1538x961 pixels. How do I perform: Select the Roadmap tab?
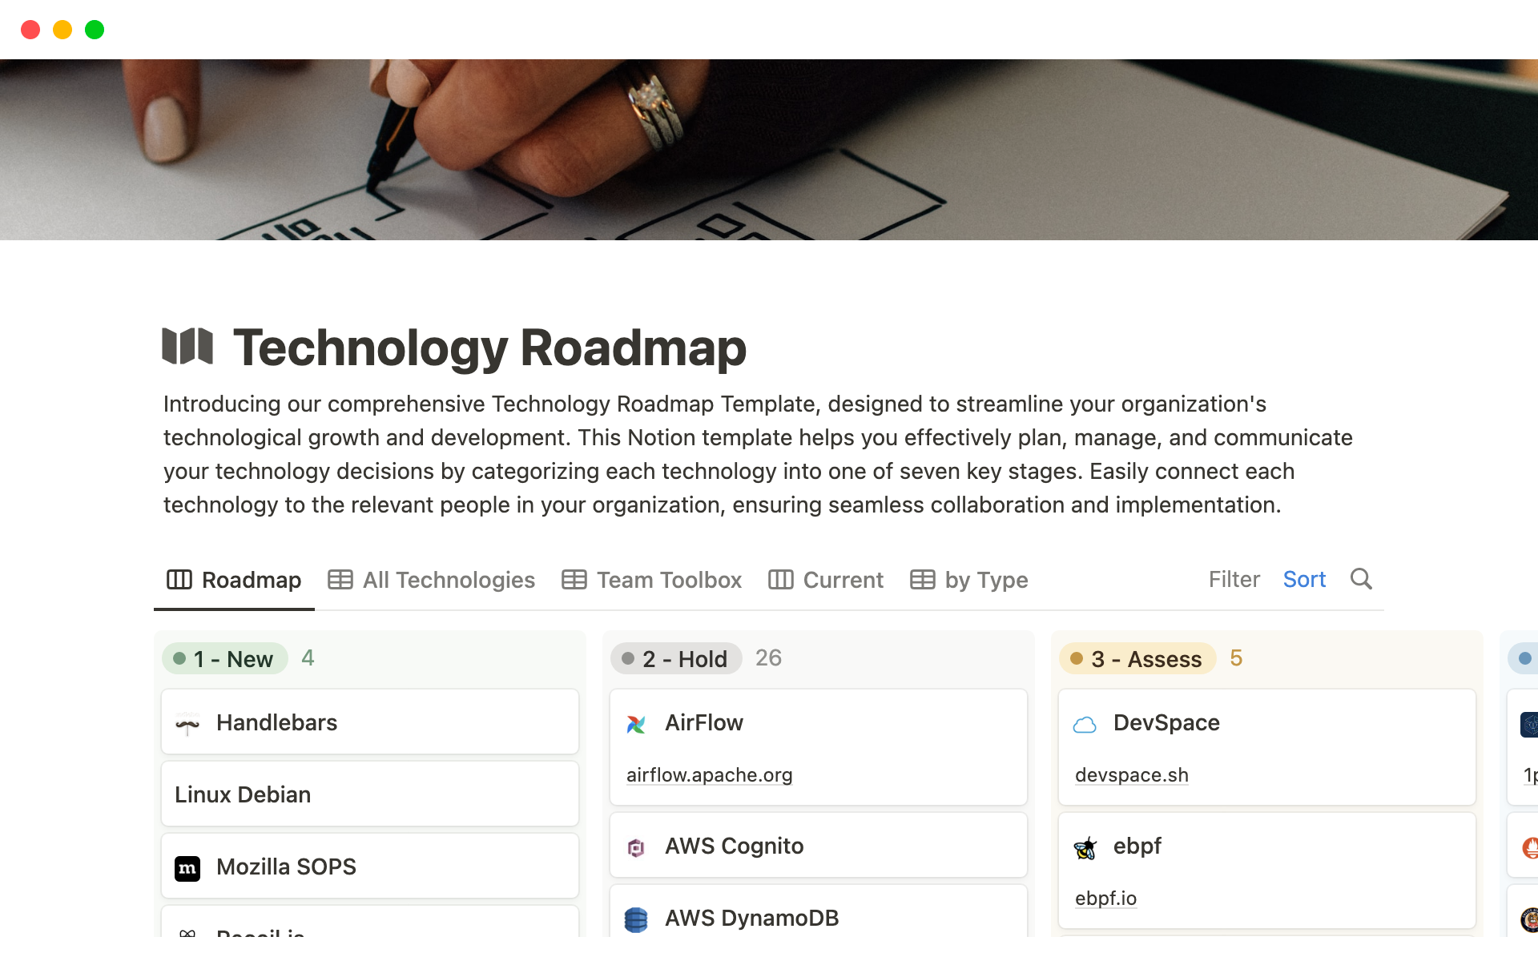tap(236, 579)
